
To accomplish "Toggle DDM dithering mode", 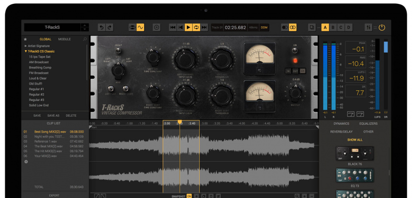I will pyautogui.click(x=264, y=27).
